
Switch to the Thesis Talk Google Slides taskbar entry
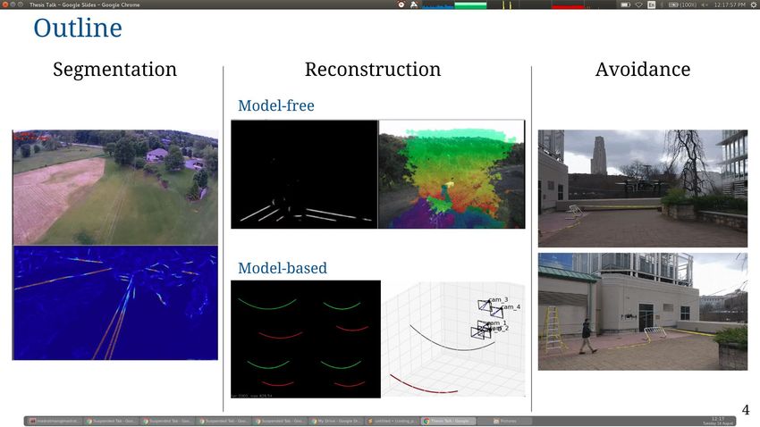pyautogui.click(x=448, y=421)
